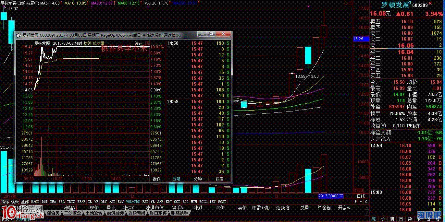445x222 pixels.
Task: Open the 昨高换手 sector tab
Action: click(179, 213)
